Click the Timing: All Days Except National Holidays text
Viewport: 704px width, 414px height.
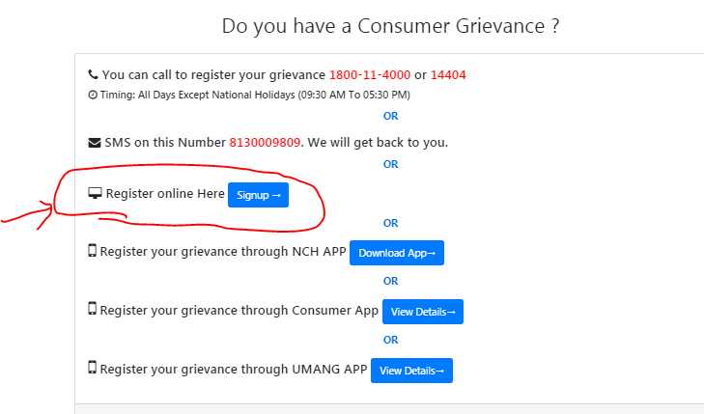255,95
